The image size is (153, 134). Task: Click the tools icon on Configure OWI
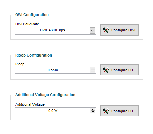coord(106,30)
